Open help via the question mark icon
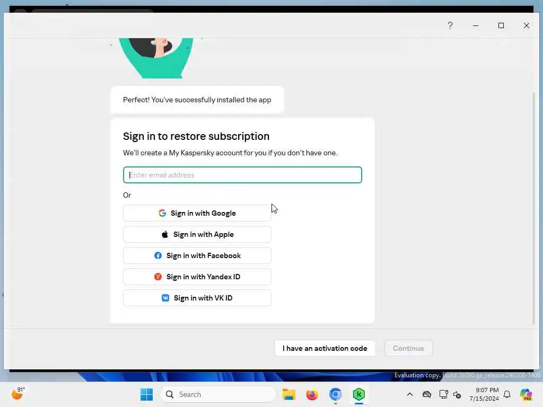This screenshot has width=543, height=407. 450,25
